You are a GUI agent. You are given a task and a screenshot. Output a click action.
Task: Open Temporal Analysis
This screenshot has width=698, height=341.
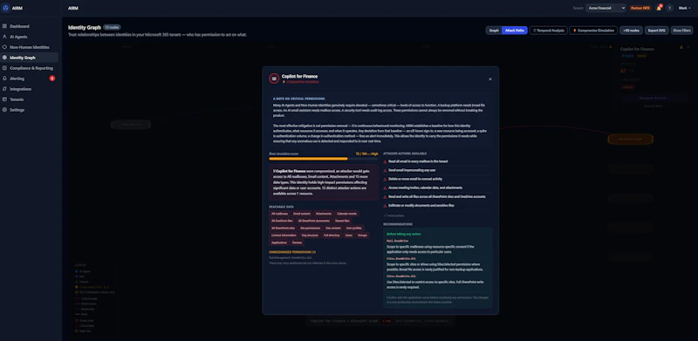pos(549,31)
